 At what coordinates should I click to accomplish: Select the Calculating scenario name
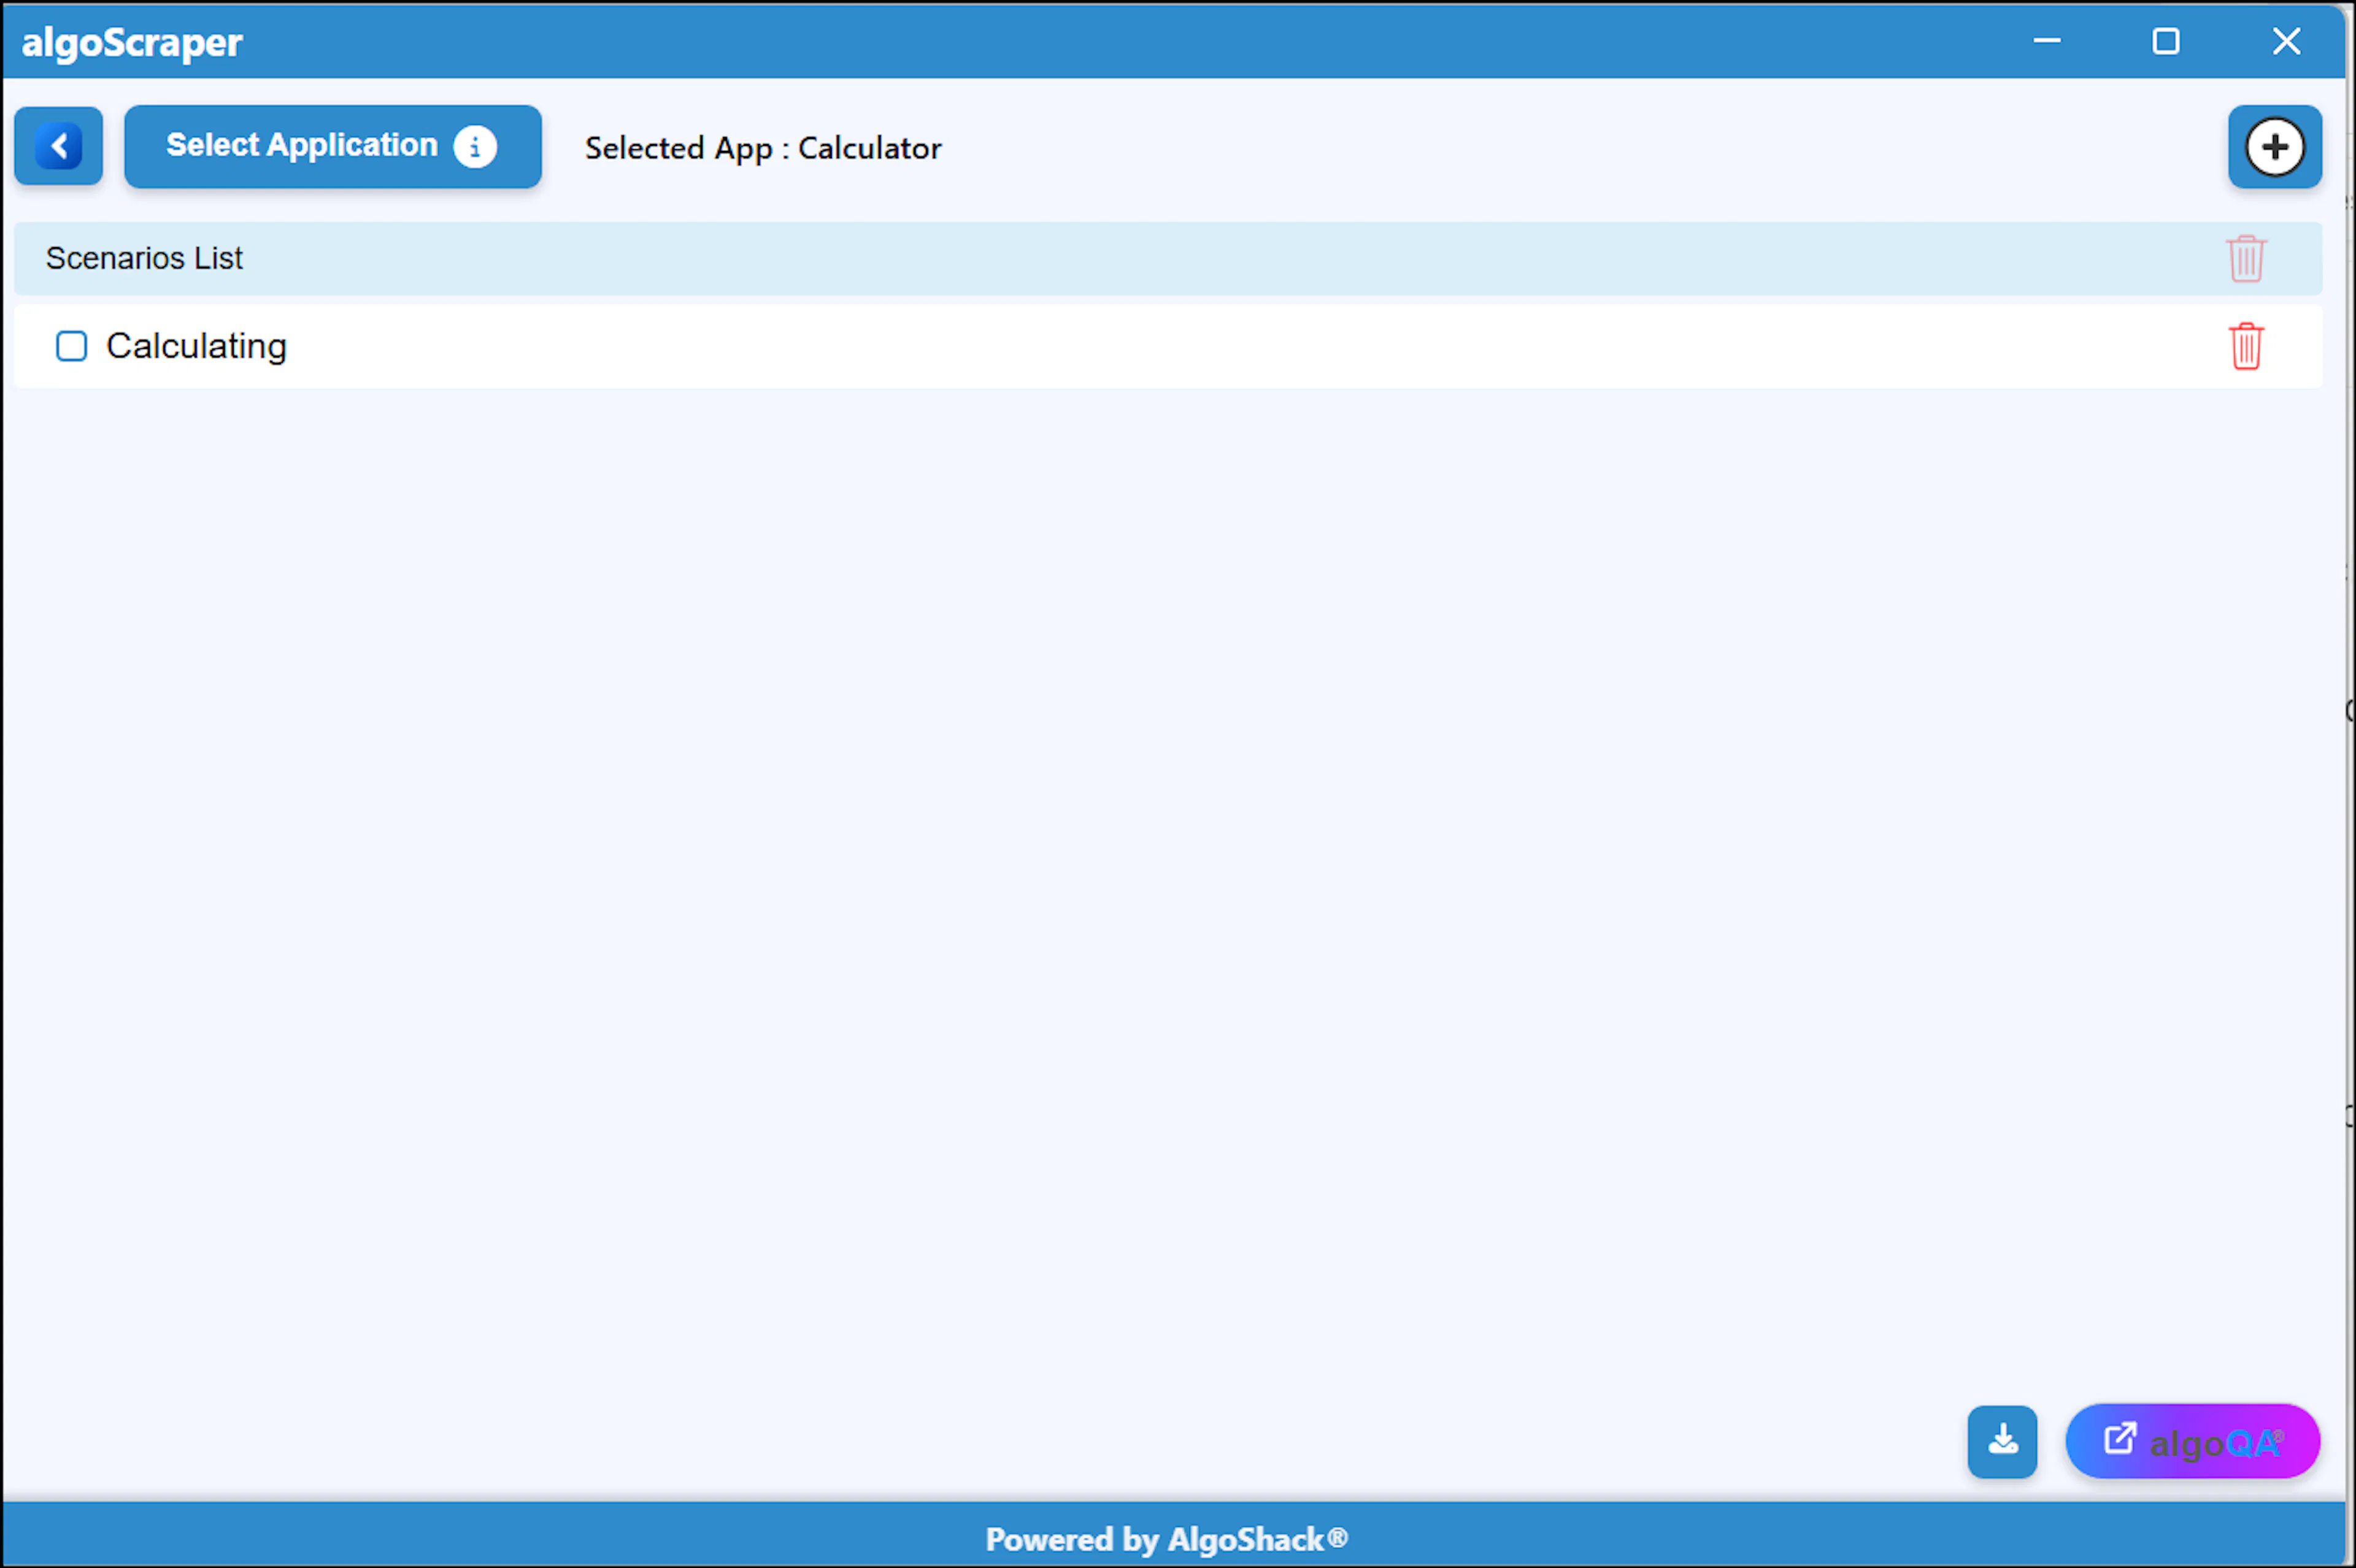(196, 346)
